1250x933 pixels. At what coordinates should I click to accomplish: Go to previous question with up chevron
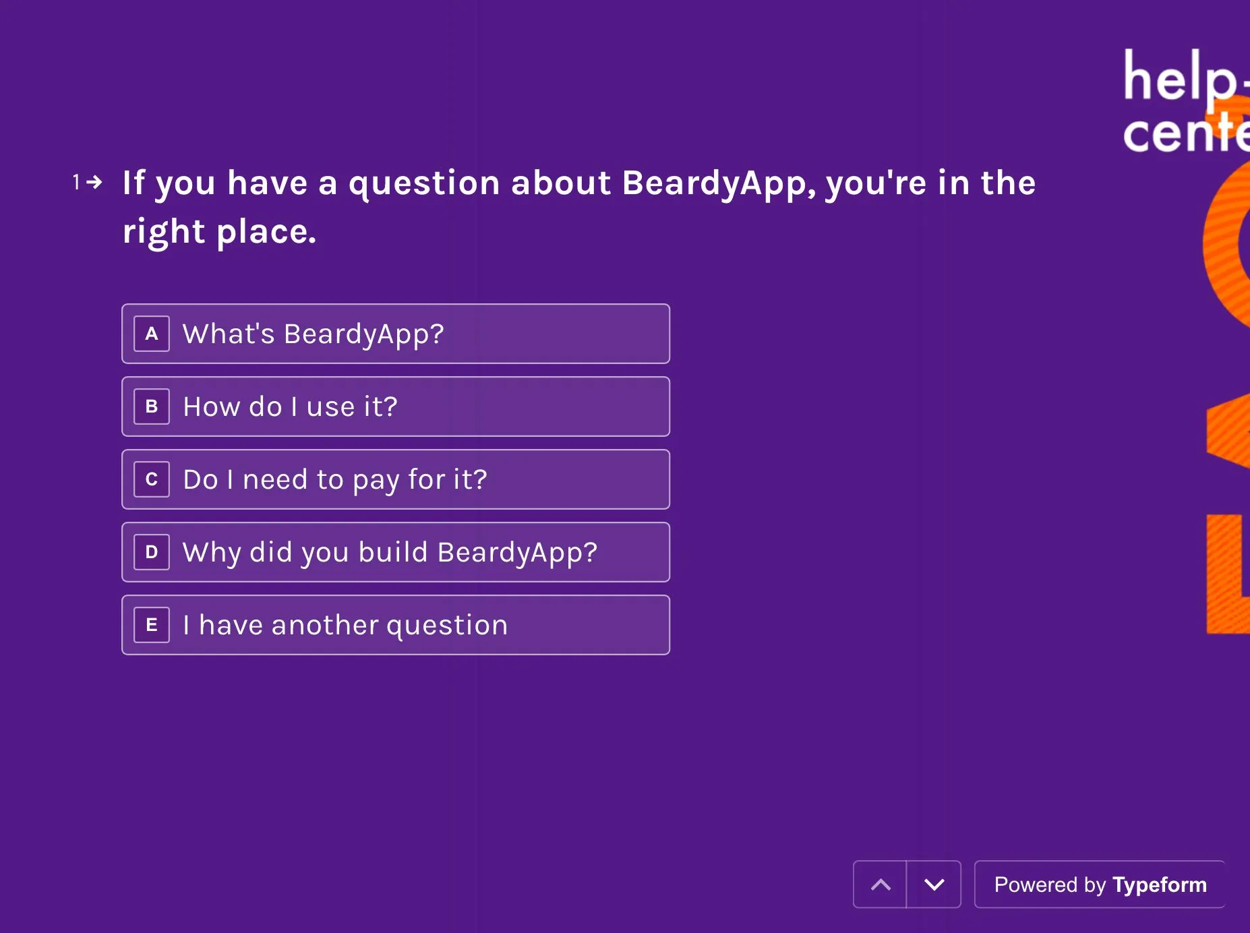pyautogui.click(x=880, y=884)
